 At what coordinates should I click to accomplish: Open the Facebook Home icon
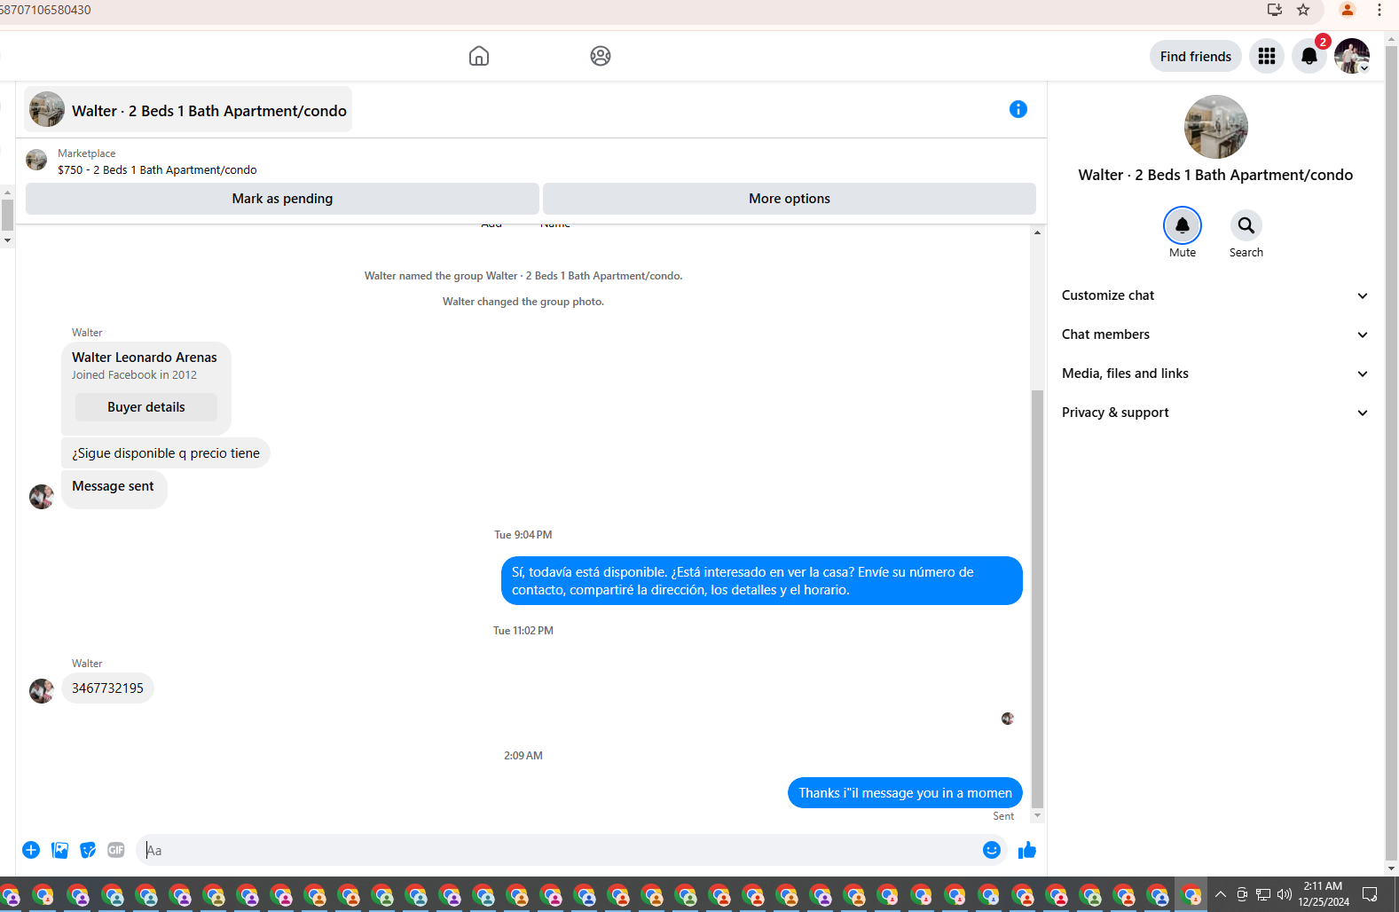coord(479,56)
